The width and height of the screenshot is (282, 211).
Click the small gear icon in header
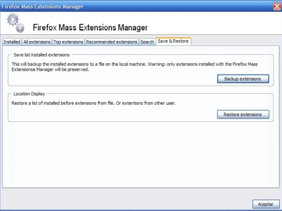(20, 28)
